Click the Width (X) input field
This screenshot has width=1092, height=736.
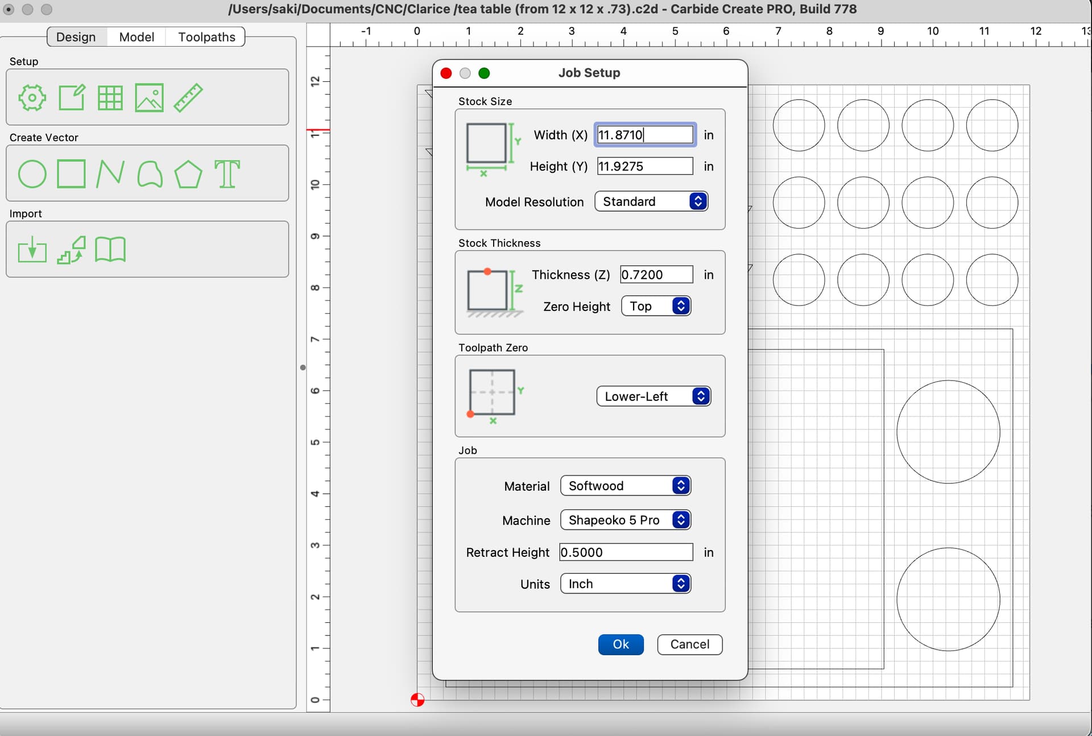click(x=645, y=135)
